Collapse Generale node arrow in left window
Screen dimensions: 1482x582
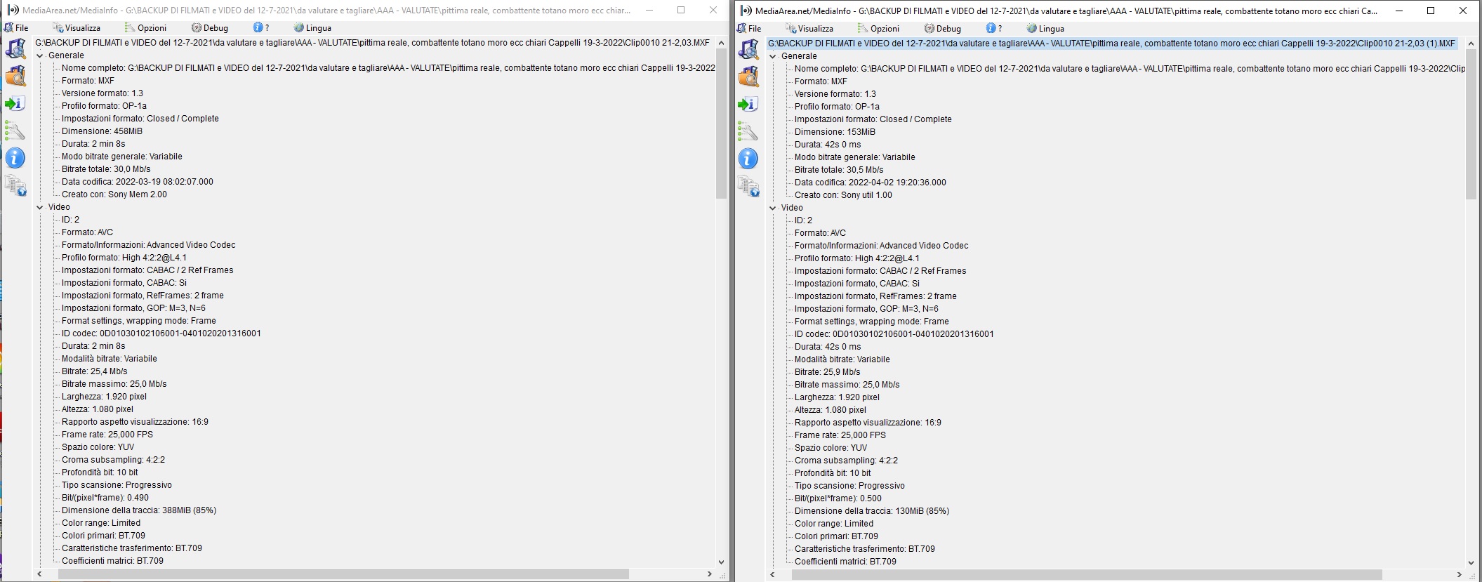40,55
